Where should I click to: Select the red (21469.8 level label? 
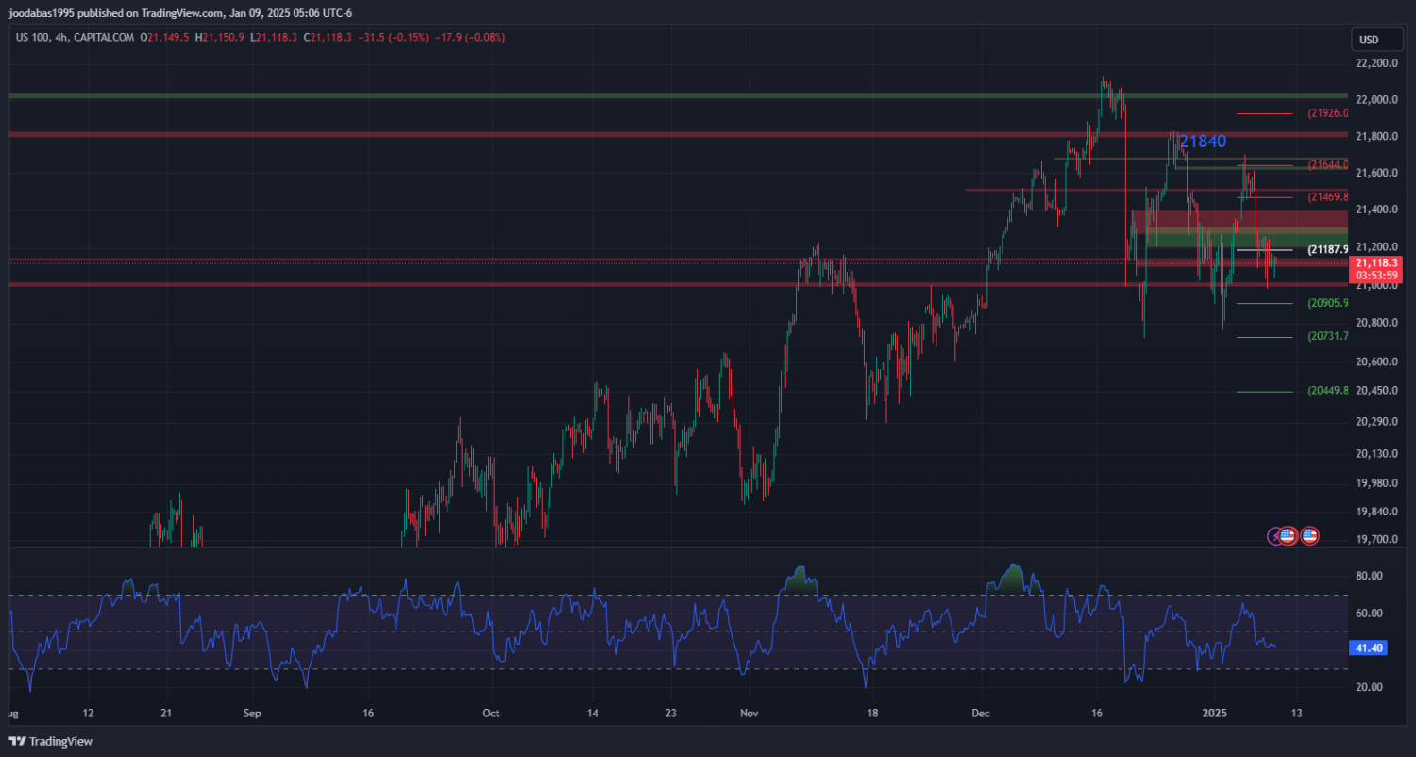tap(1327, 197)
